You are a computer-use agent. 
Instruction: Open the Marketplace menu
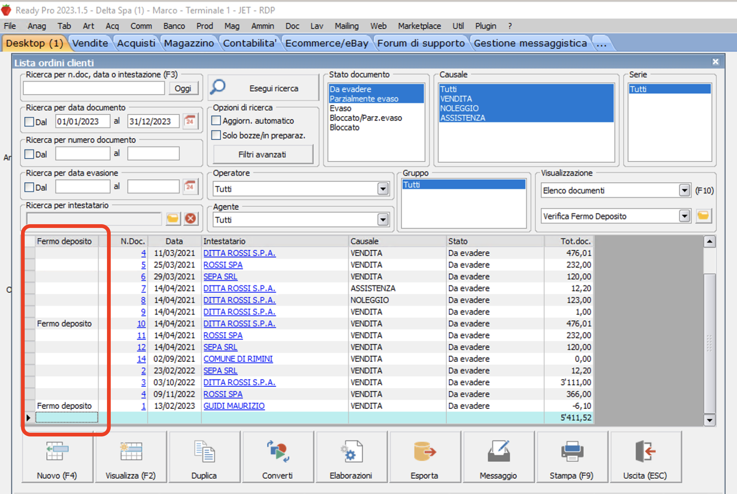click(x=419, y=26)
